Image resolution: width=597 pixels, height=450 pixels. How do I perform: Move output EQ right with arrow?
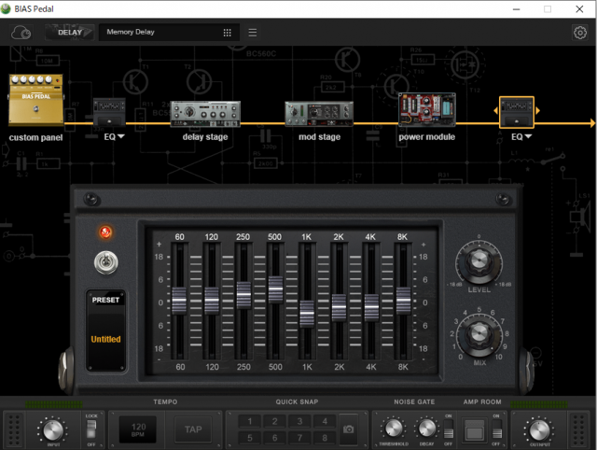[537, 111]
